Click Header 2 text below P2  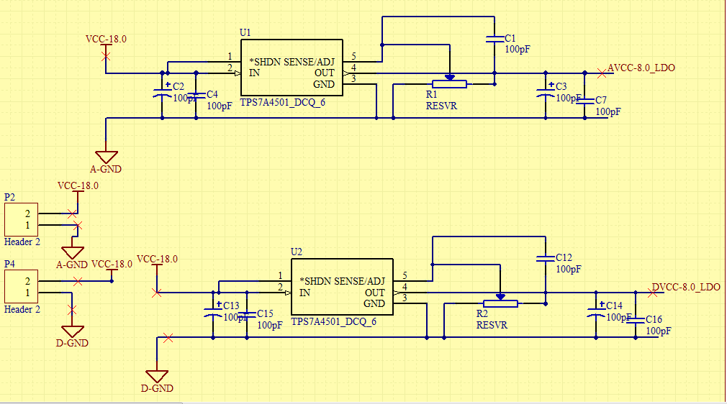tap(22, 242)
